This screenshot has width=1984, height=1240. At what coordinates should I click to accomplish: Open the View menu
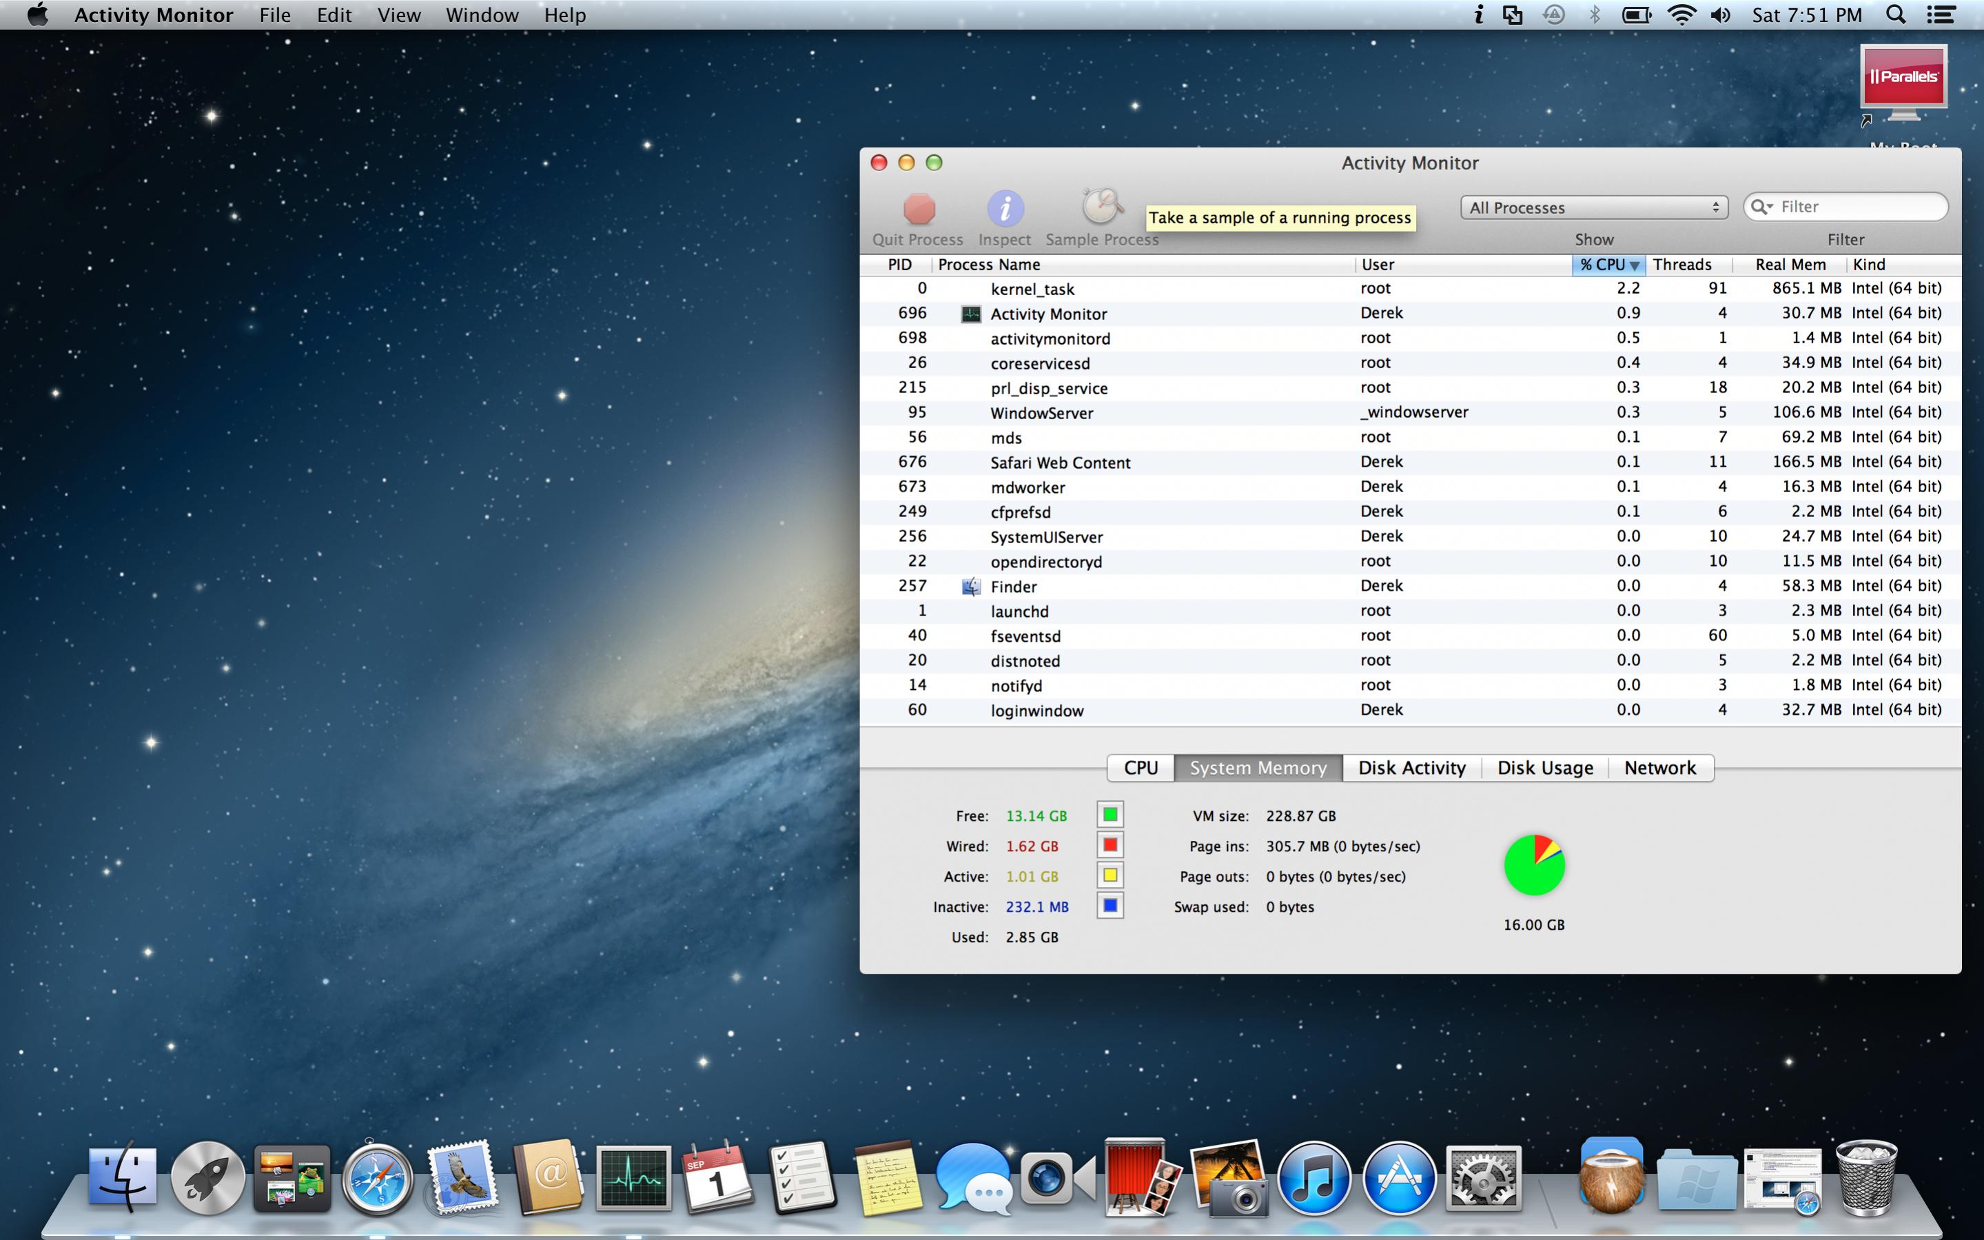tap(398, 14)
